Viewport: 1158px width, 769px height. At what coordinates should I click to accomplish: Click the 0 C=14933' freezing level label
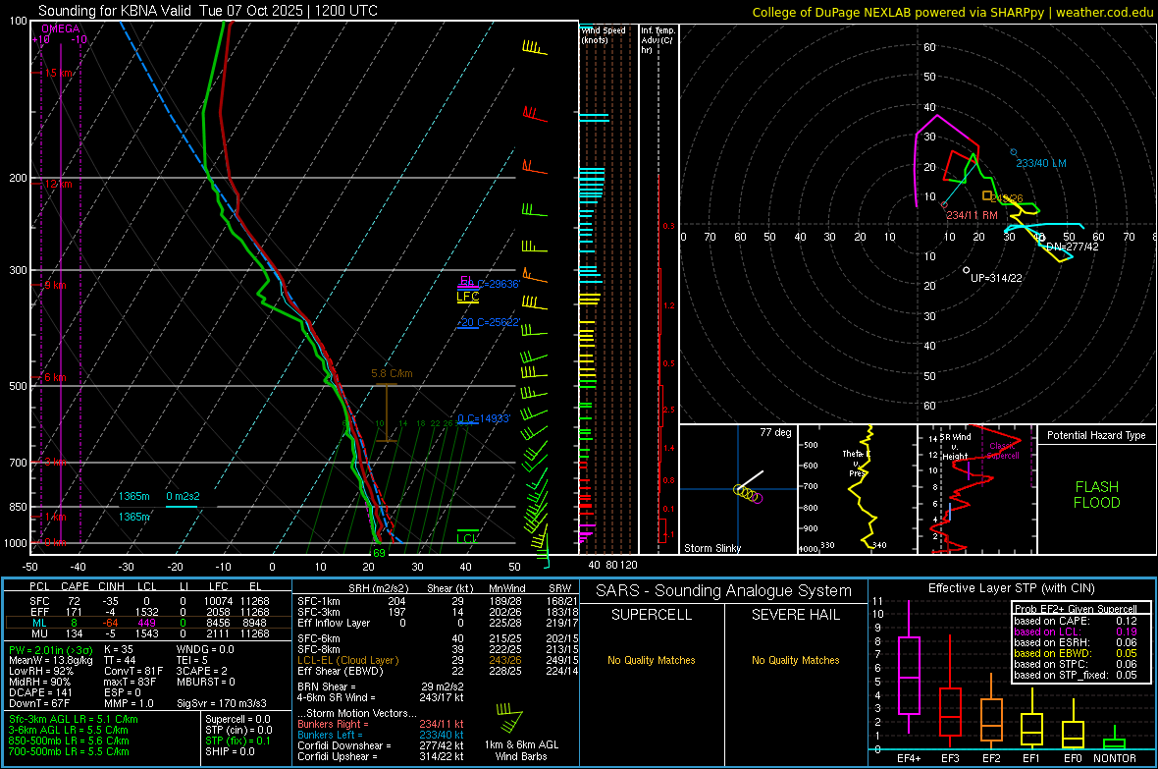click(x=484, y=419)
